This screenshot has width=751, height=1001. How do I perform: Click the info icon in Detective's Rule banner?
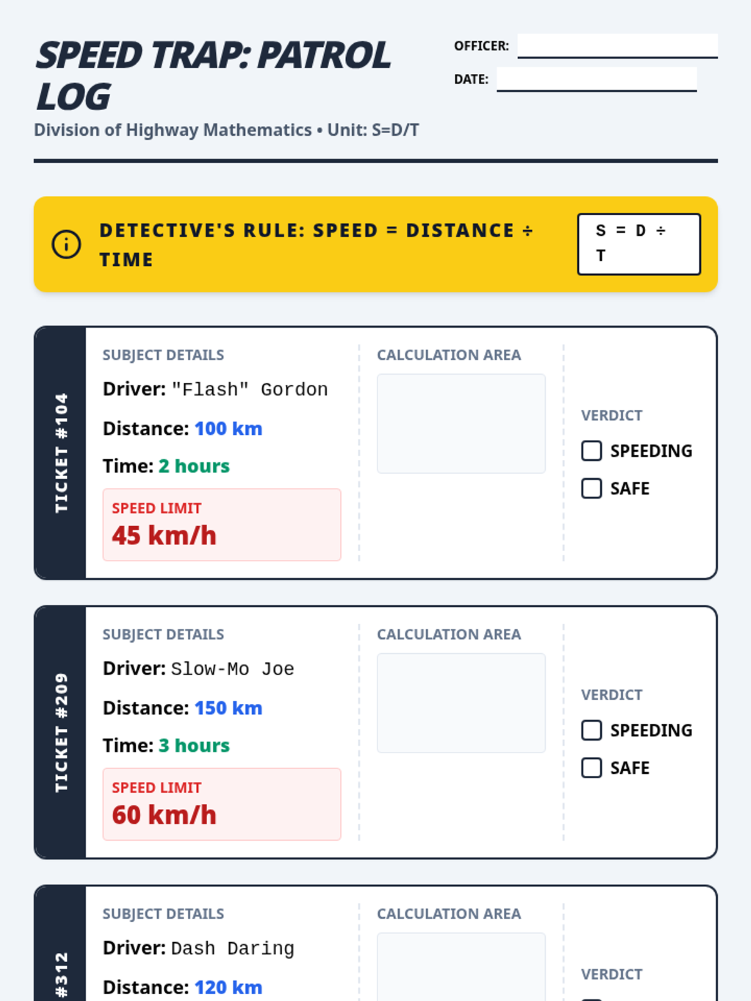[66, 244]
